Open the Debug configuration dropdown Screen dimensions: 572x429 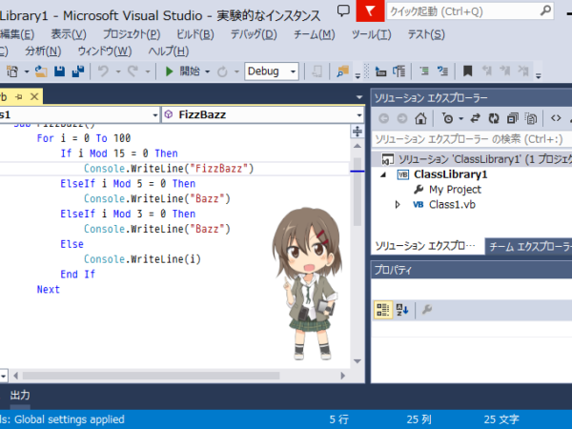click(272, 71)
